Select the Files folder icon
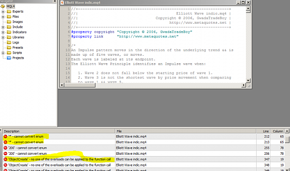290x171 pixels. click(9, 17)
